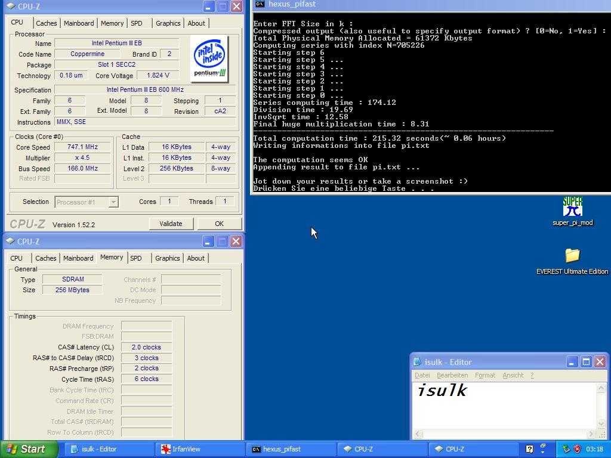Open Graphics tab in lower CPU-Z window
Viewport: 611px width, 458px height.
click(x=167, y=258)
